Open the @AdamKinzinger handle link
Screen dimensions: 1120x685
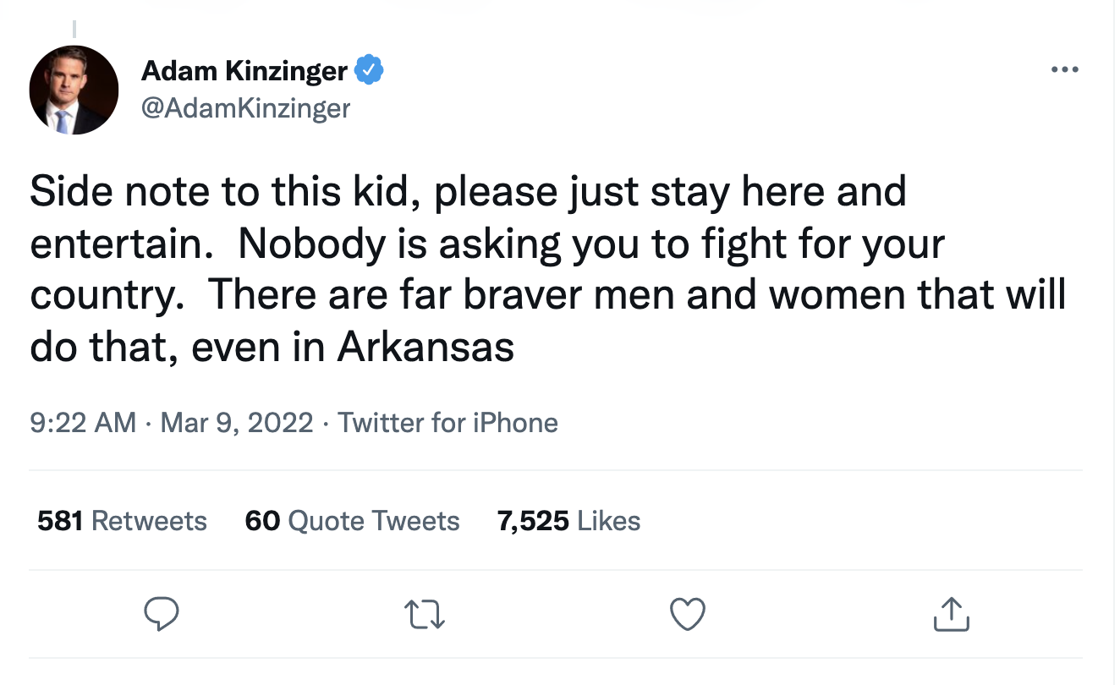tap(245, 108)
